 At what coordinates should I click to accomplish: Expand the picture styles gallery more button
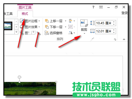[x=16, y=32]
